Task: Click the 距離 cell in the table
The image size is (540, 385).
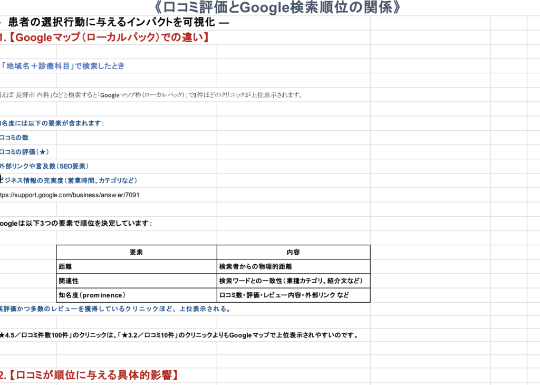Action: (136, 267)
